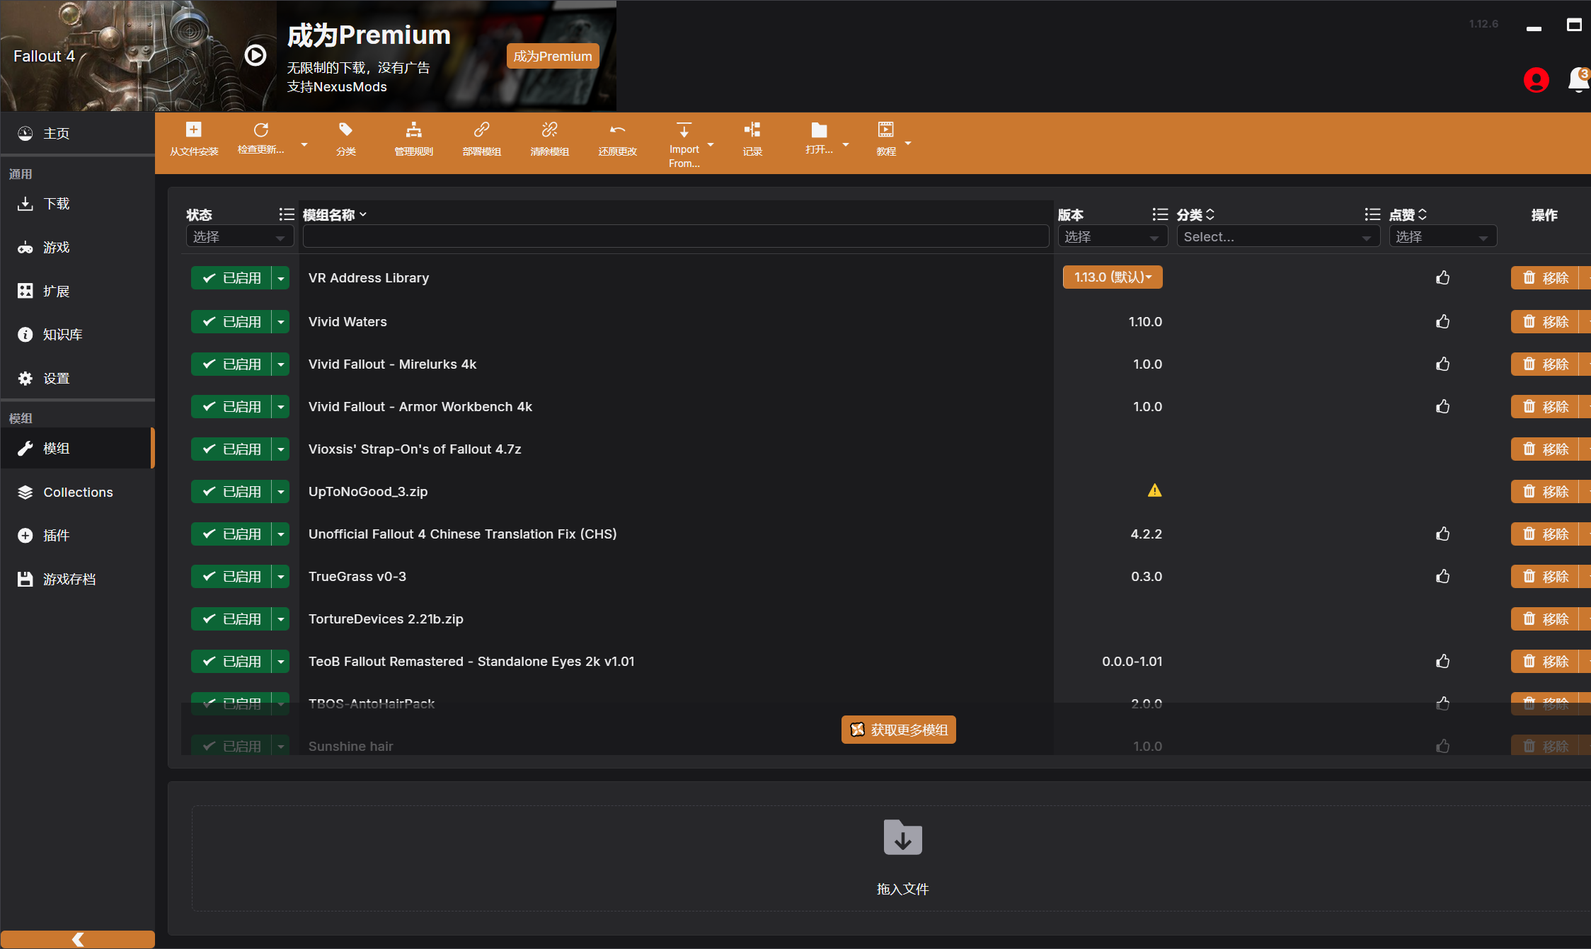The width and height of the screenshot is (1591, 949).
Task: Deploy mods with 部署模组 icon
Action: [x=481, y=130]
